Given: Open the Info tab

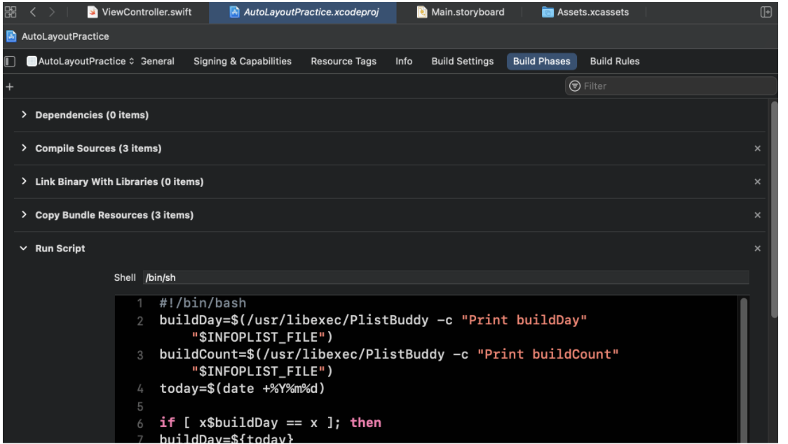Looking at the screenshot, I should (404, 61).
